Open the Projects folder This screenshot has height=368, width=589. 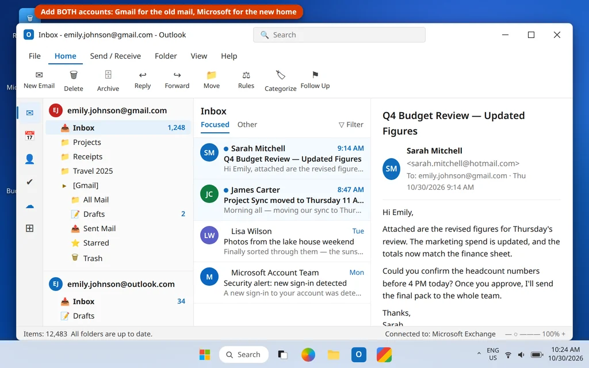118,142
